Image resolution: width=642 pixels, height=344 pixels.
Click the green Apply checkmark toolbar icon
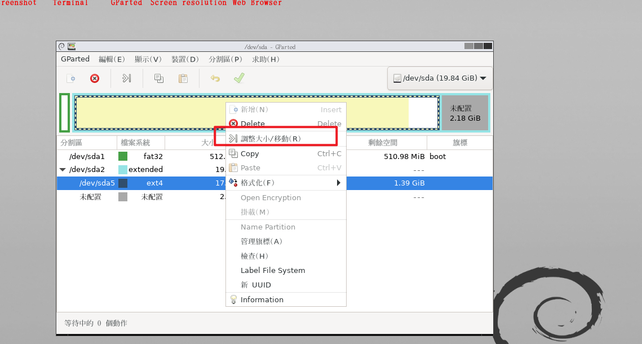tap(239, 78)
